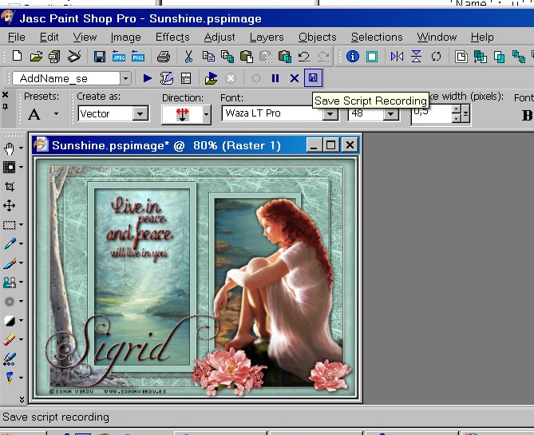This screenshot has width=534, height=435.
Task: Select the Deform tool
Action: (10, 168)
